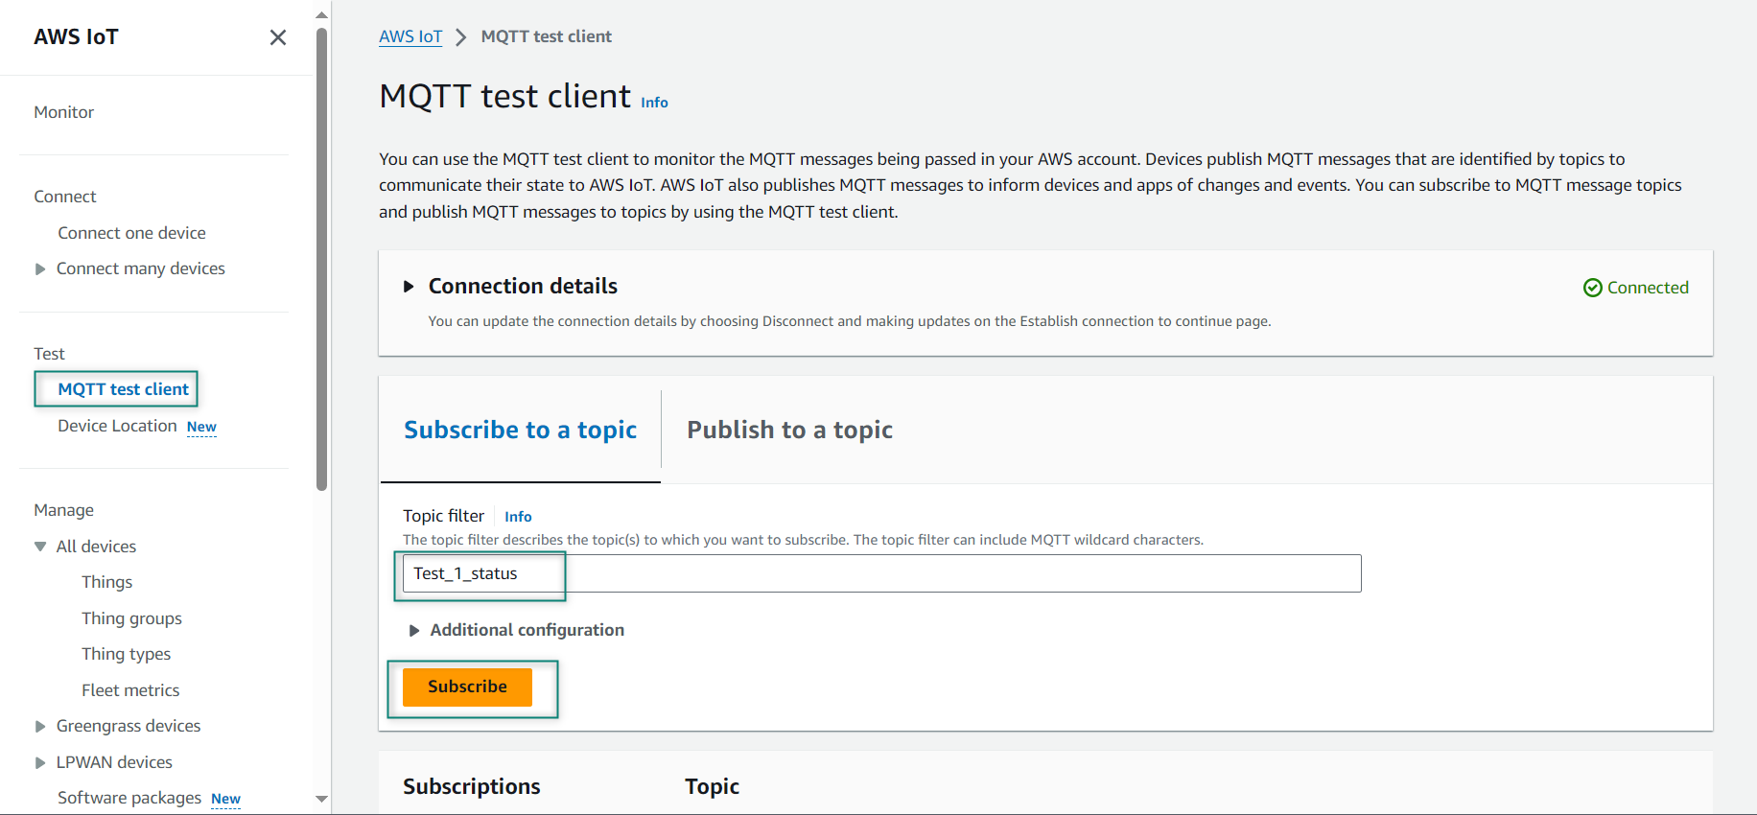Switch to Publish to a topic tab
Image resolution: width=1757 pixels, height=815 pixels.
click(789, 431)
